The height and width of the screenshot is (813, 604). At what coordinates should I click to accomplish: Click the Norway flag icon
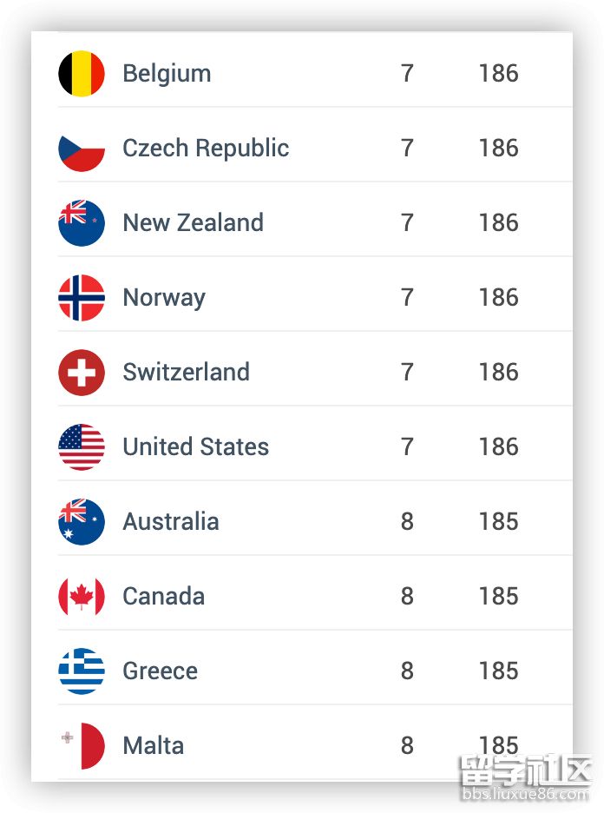click(x=82, y=298)
